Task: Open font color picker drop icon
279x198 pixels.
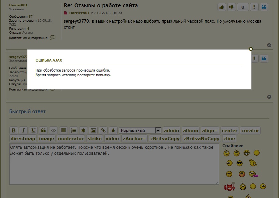Action: click(x=113, y=130)
